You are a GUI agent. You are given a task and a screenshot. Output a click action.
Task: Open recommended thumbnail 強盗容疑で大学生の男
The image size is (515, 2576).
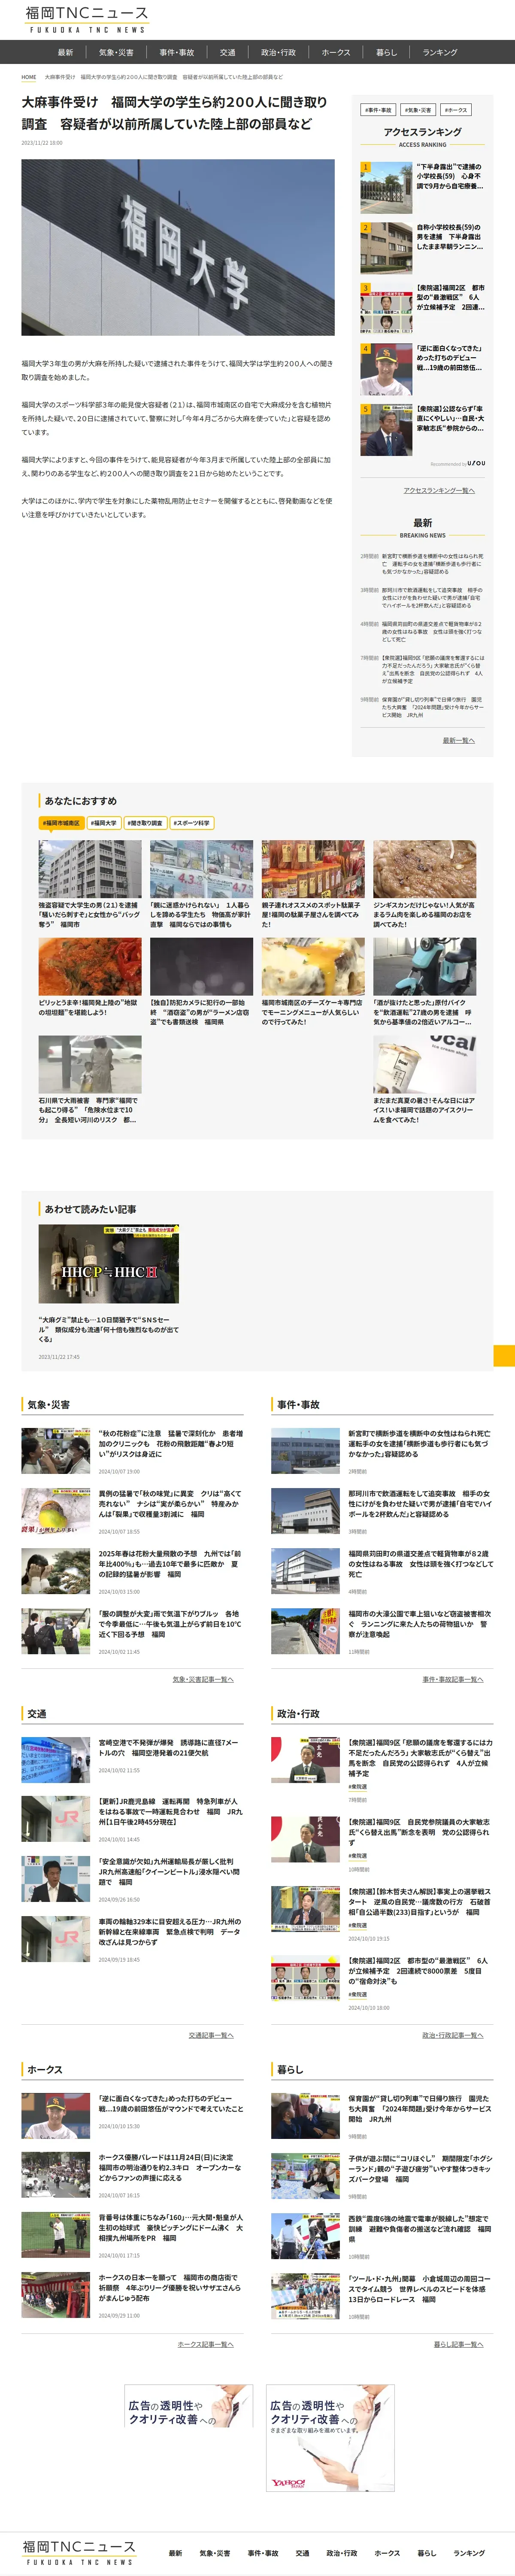[x=90, y=869]
